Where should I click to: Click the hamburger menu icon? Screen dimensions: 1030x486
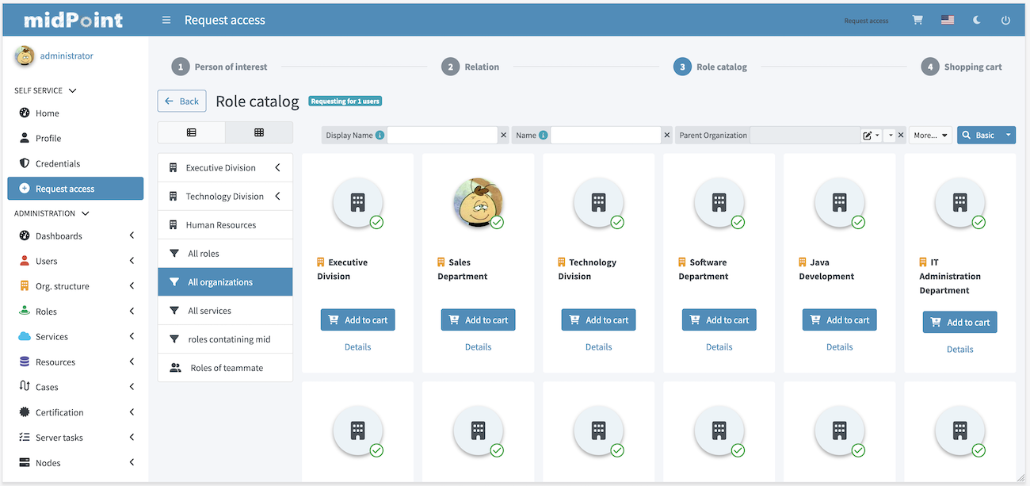pyautogui.click(x=166, y=21)
